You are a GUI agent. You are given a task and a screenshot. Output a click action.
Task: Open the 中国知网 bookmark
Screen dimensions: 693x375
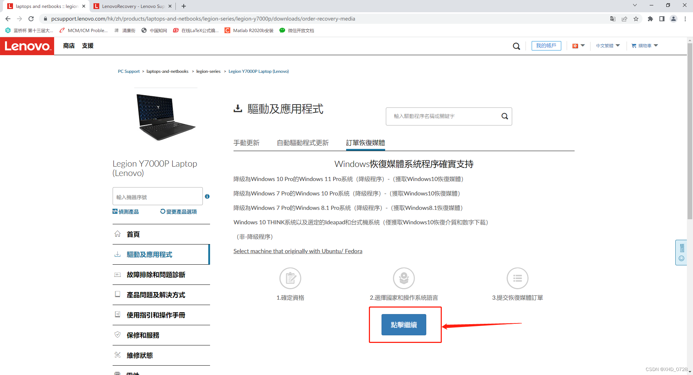coord(154,31)
